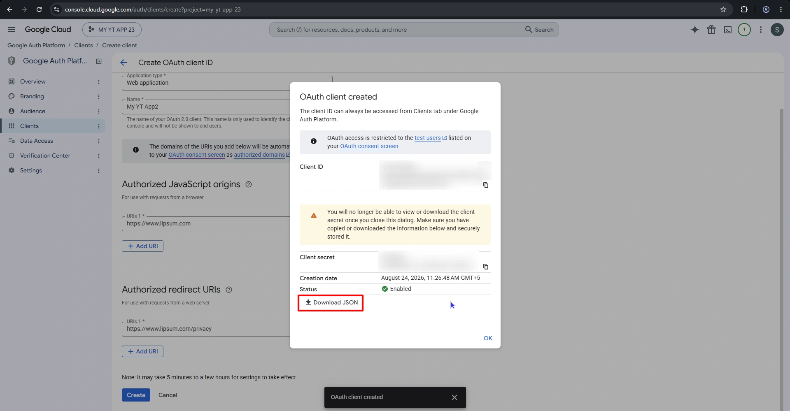This screenshot has width=790, height=411.
Task: Open account avatar S
Action: coord(777,30)
